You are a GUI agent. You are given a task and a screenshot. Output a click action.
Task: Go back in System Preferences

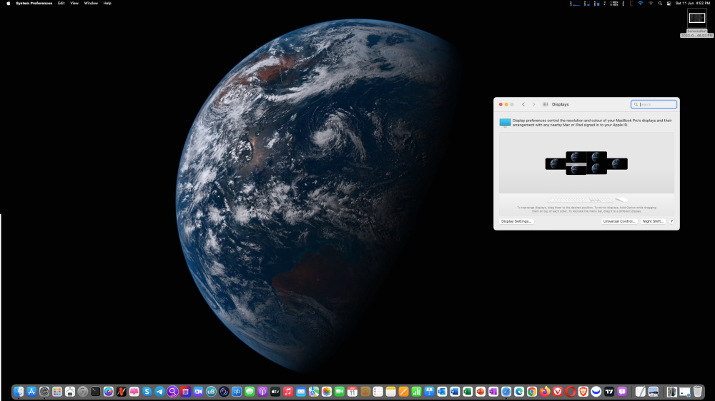tap(523, 104)
